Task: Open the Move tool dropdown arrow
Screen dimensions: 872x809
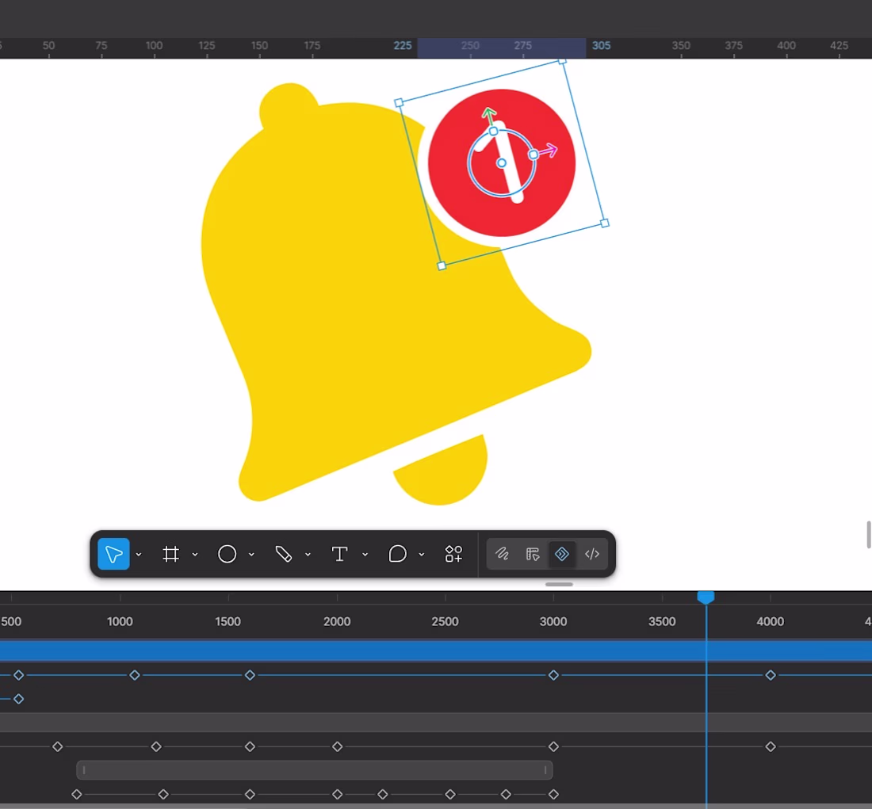Action: [x=139, y=555]
